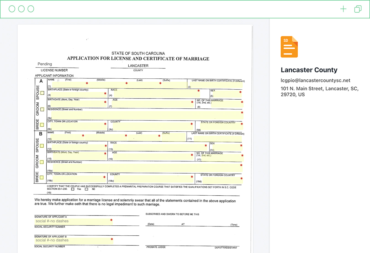This screenshot has width=370, height=253.
Task: Click the first circle window control
Action: pos(12,9)
